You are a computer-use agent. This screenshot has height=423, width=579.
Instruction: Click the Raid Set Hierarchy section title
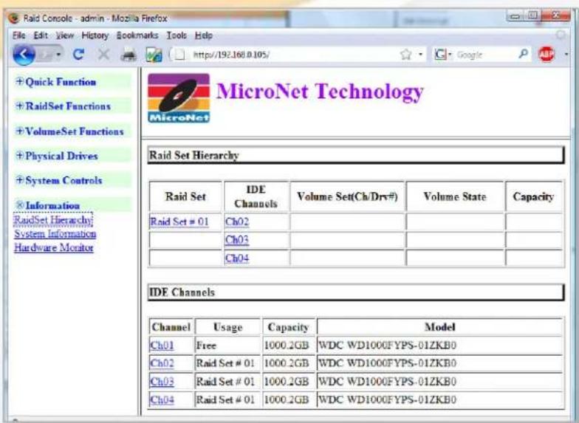(194, 155)
